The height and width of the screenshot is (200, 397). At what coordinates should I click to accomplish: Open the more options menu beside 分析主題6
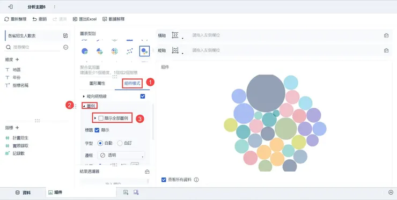(54, 7)
